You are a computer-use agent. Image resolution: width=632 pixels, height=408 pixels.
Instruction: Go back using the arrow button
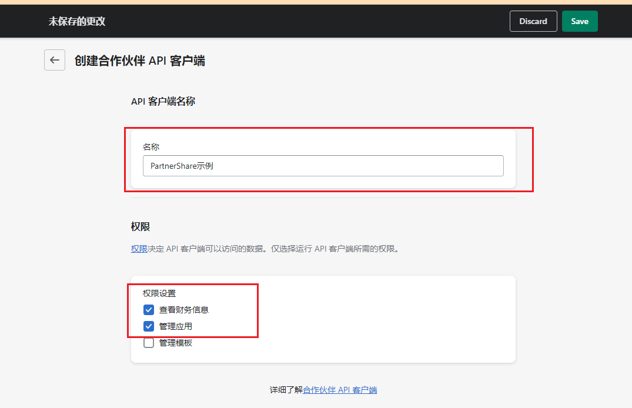[55, 60]
